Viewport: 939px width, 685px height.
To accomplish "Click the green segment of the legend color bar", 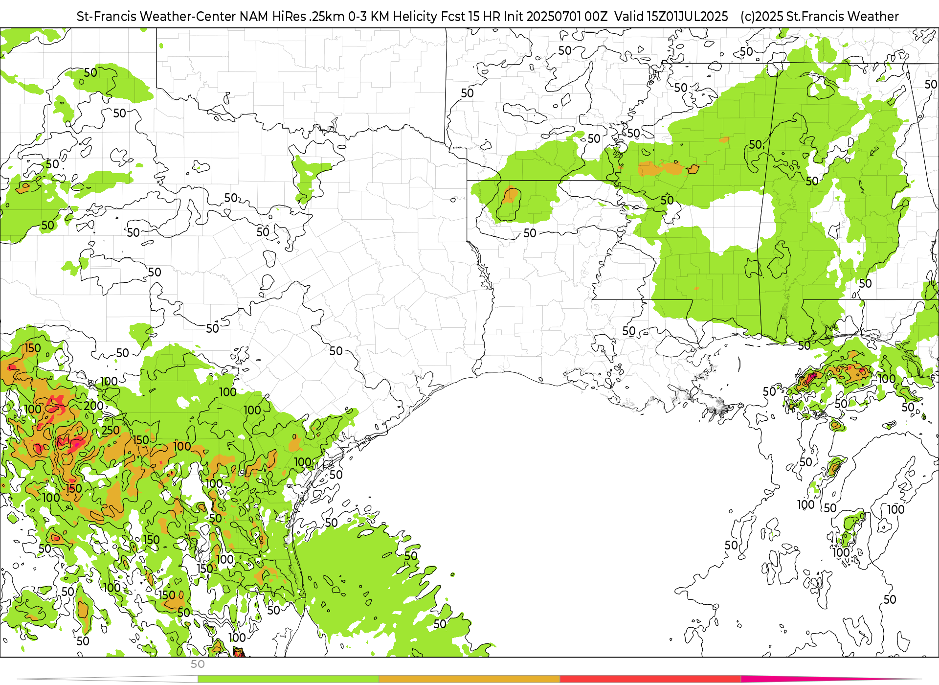I will click(x=288, y=679).
